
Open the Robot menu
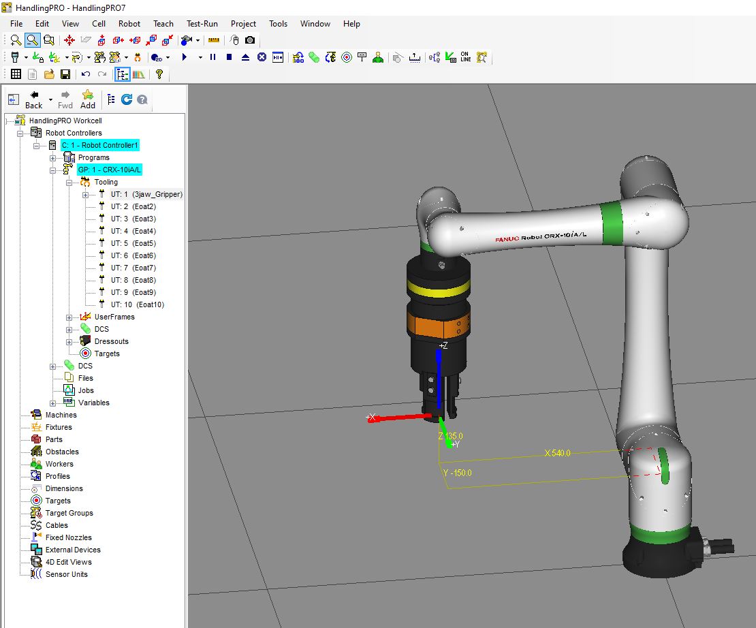pos(129,24)
